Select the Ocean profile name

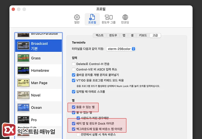[x=36, y=108]
